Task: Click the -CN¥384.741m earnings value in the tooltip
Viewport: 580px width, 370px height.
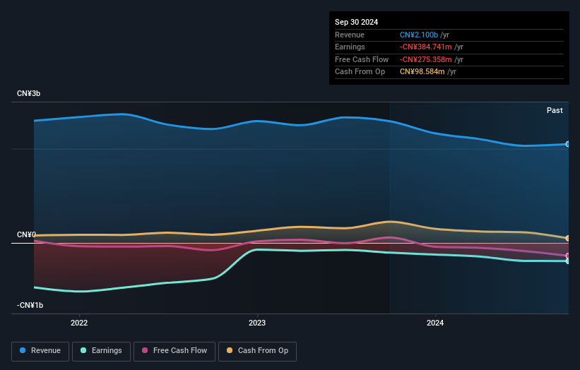Action: point(425,47)
